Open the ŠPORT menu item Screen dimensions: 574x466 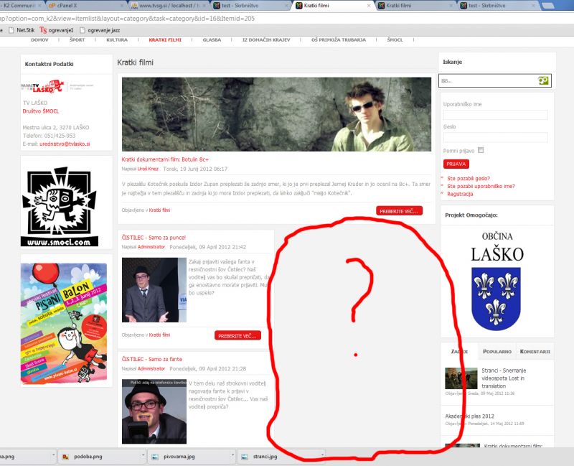(x=77, y=39)
